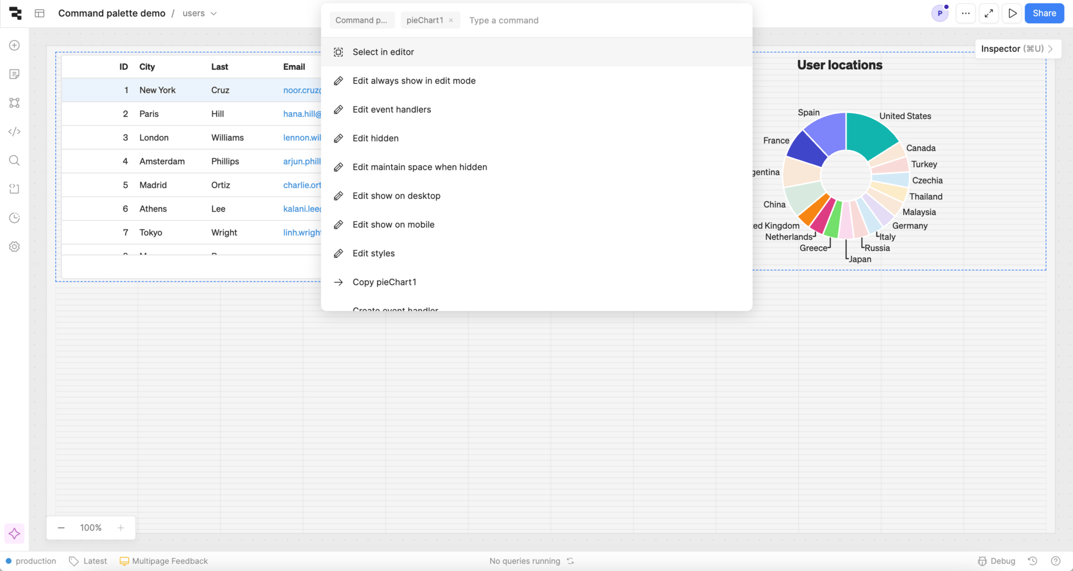Choose Edit hidden command
Screen dimensions: 1073x571
(536, 138)
